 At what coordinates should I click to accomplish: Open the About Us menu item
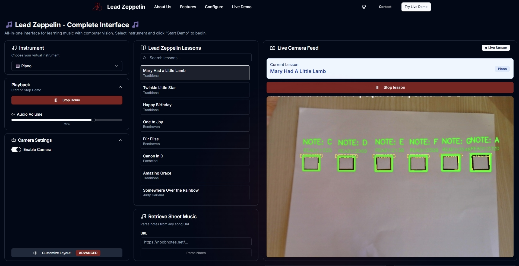point(163,7)
